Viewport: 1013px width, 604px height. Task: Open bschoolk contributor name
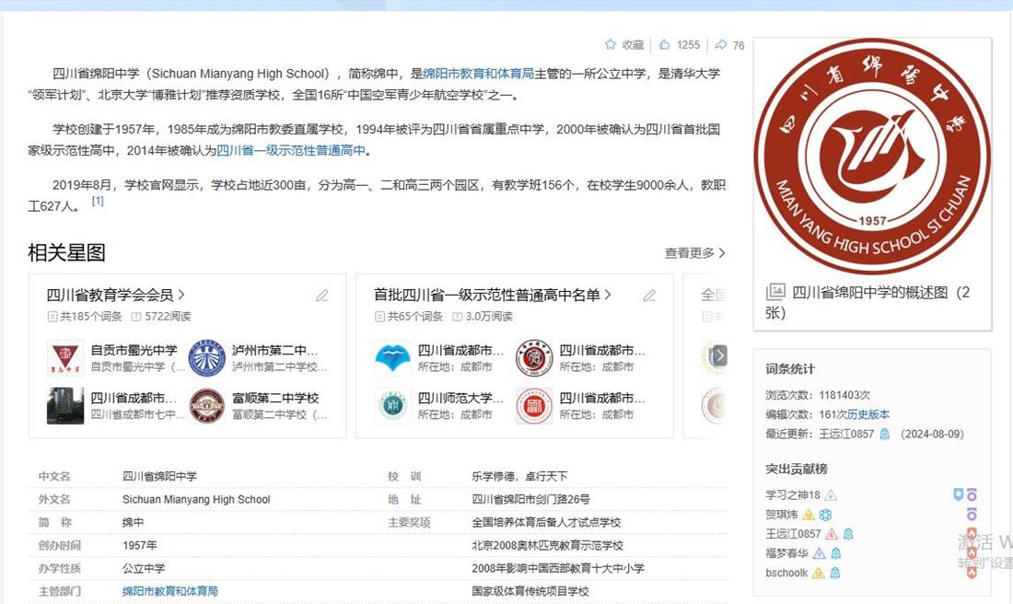(786, 573)
